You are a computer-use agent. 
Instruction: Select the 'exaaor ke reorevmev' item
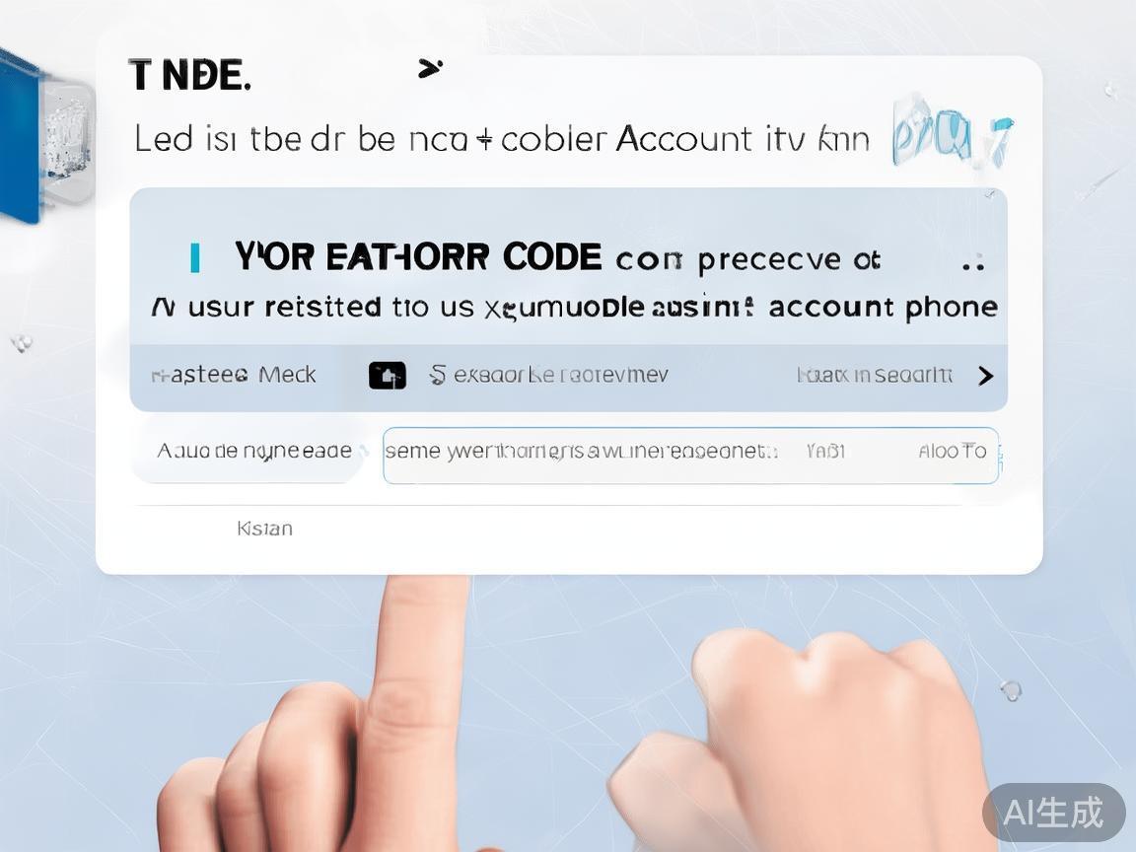pos(561,375)
